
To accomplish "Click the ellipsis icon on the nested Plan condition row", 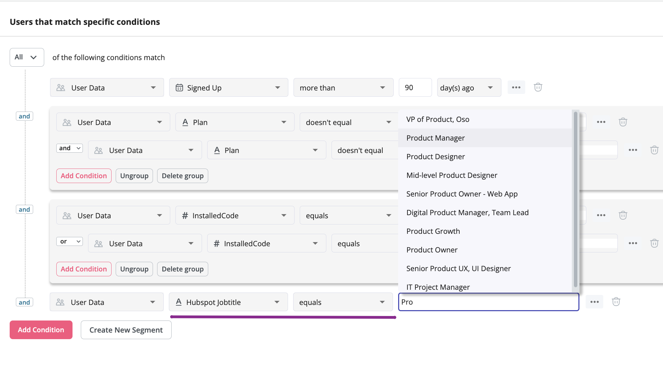I will pyautogui.click(x=633, y=150).
